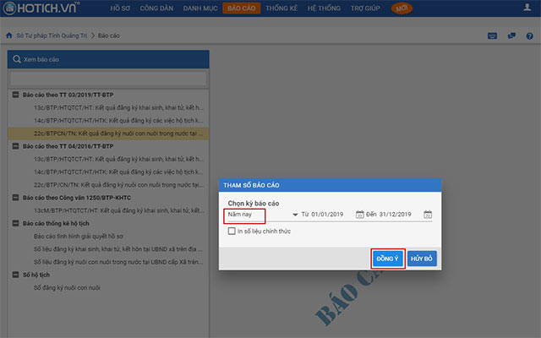Open Báo cáo tình hình giải quyết hồ sơ

[79, 237]
